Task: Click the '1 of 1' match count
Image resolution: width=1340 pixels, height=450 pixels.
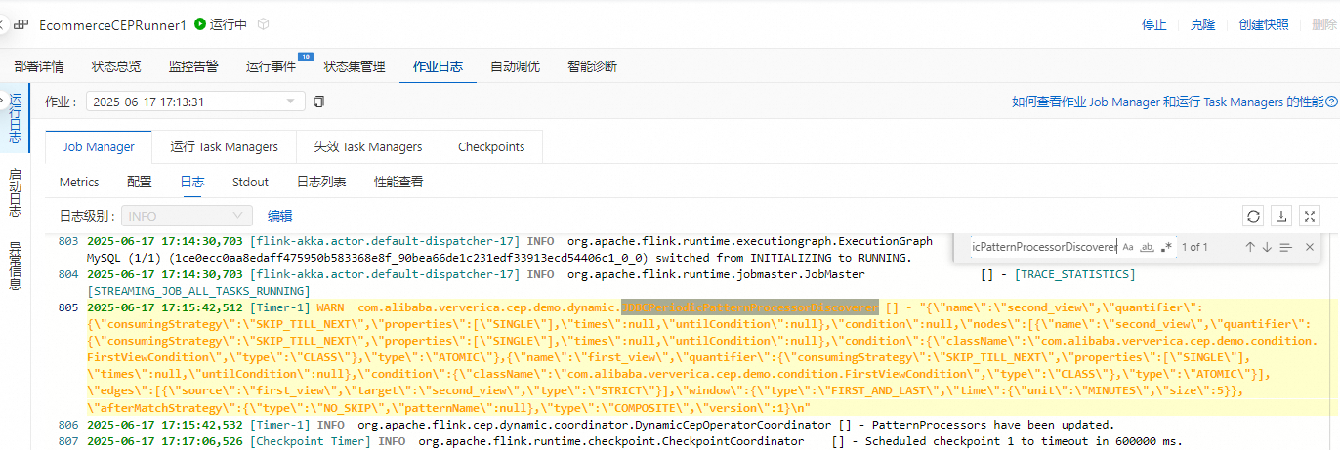Action: (x=1194, y=247)
